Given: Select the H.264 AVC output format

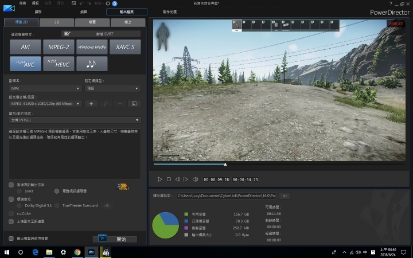Looking at the screenshot, I should (x=25, y=64).
